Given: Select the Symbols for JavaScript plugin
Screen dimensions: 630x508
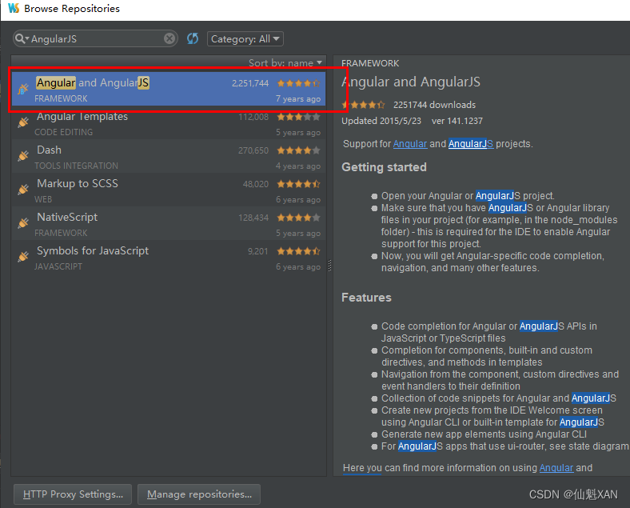Looking at the screenshot, I should click(x=169, y=258).
